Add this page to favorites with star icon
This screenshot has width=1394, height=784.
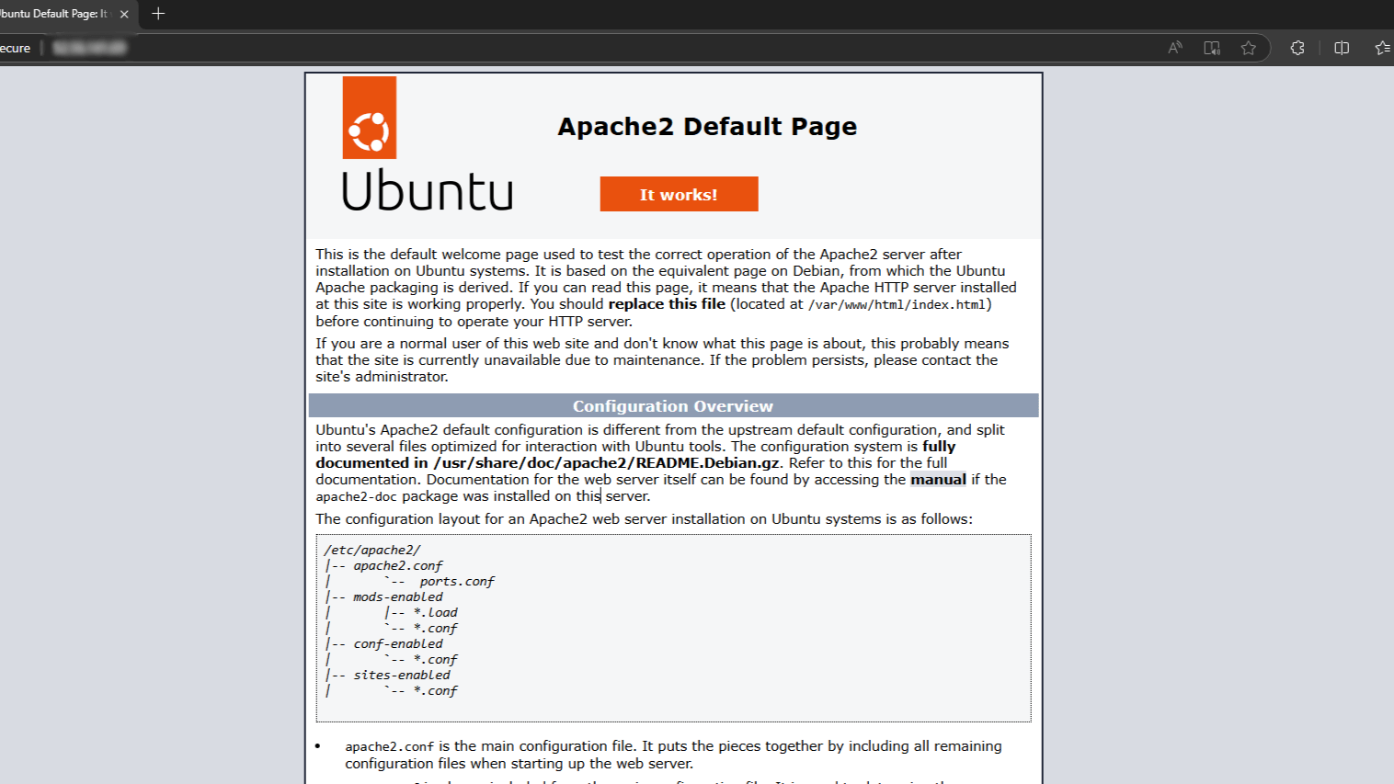1248,48
